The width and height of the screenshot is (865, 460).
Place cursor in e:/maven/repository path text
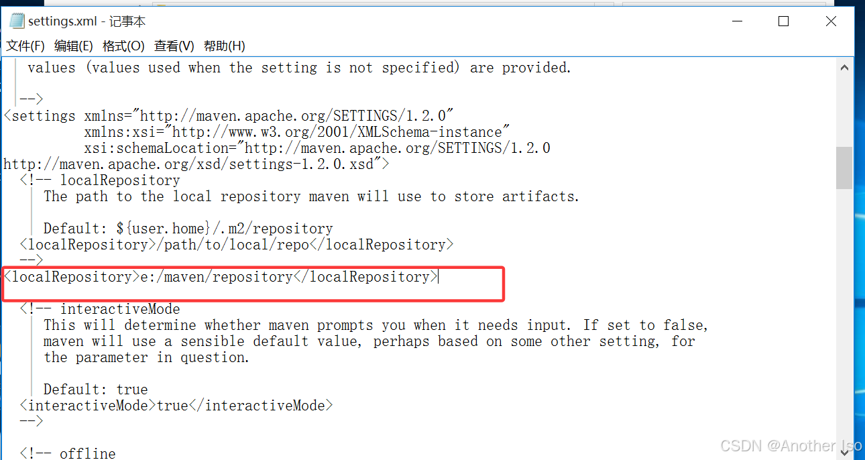click(x=217, y=276)
